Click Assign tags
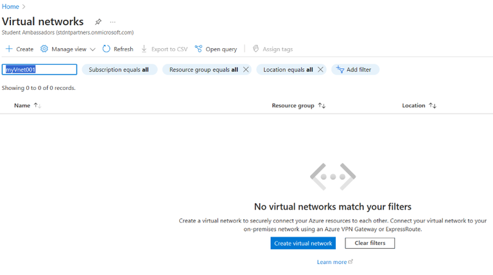This screenshot has height=275, width=493. (273, 49)
